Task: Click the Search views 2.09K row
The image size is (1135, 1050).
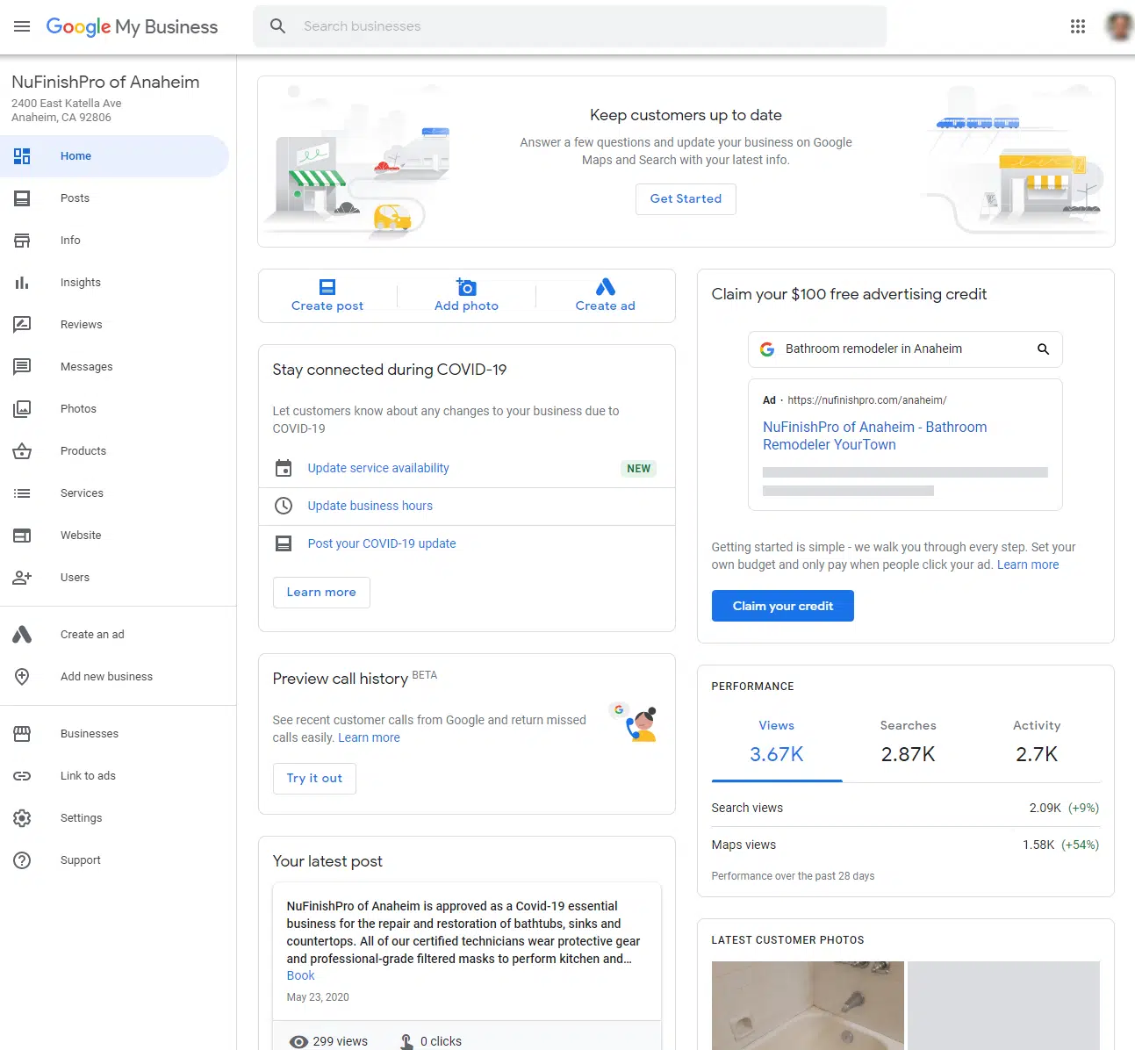Action: click(x=905, y=808)
